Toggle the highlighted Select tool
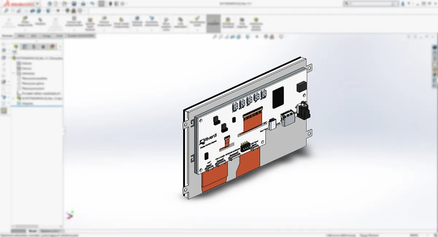 point(102,4)
